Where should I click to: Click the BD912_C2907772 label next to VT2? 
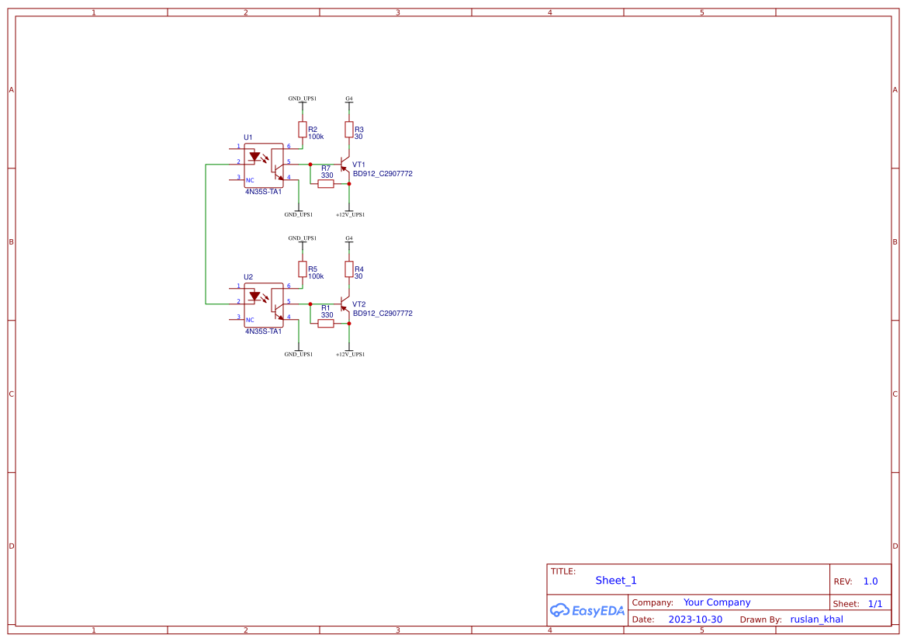[383, 314]
